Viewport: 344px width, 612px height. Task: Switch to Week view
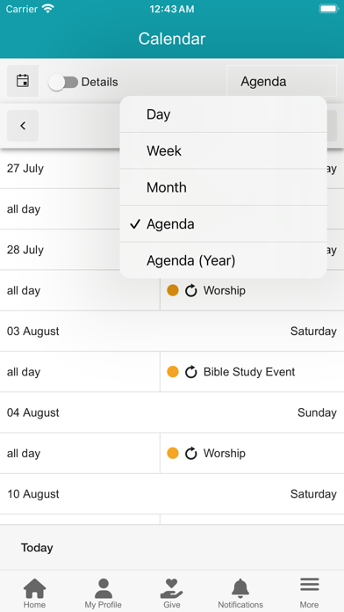pos(223,150)
